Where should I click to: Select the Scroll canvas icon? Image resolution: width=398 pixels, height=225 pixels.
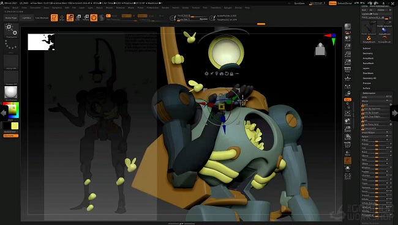(348, 39)
